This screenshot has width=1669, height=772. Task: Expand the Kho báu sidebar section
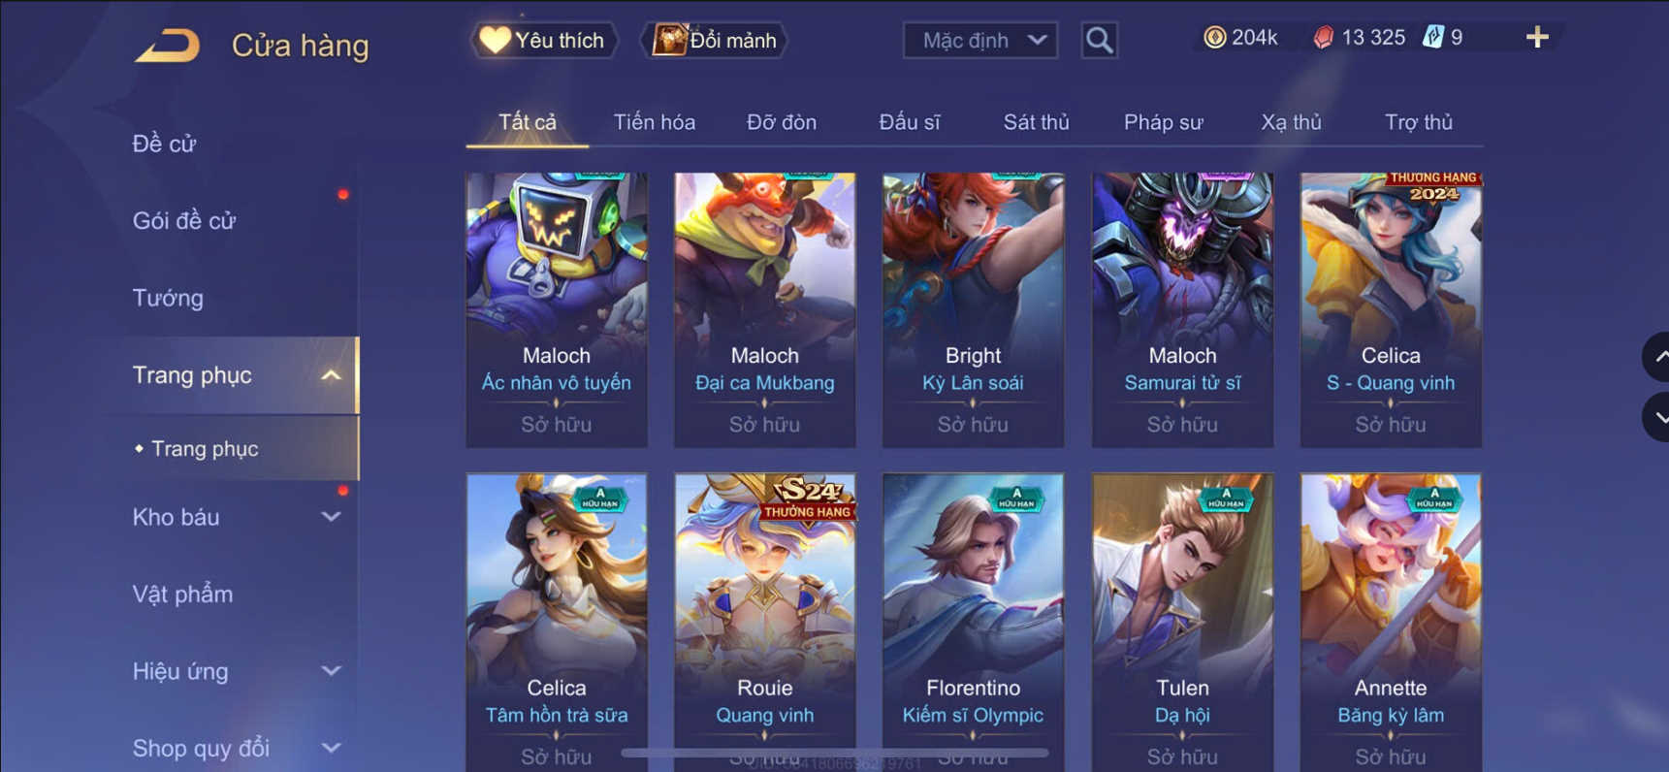331,517
